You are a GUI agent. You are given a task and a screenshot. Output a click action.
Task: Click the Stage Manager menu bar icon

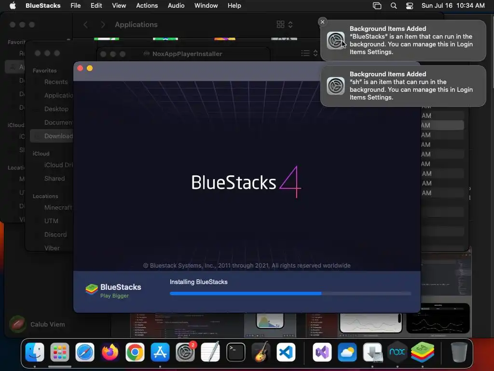(377, 6)
